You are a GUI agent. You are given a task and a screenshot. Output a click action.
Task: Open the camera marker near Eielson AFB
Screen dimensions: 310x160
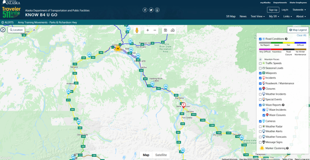pos(138,56)
